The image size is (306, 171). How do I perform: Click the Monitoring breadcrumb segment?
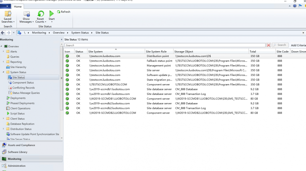coord(39,33)
